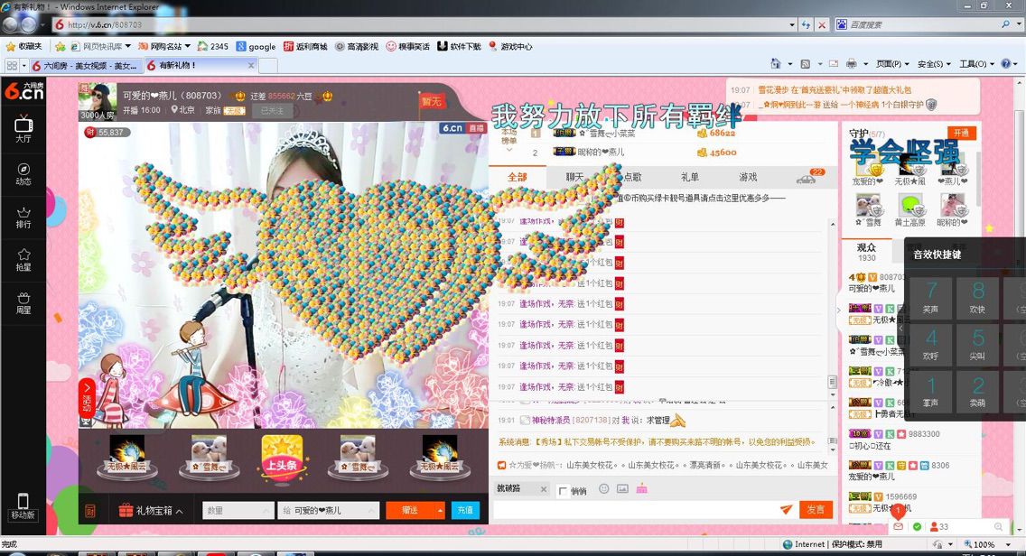Click the IE back navigation button
The height and width of the screenshot is (556, 1026).
point(9,25)
